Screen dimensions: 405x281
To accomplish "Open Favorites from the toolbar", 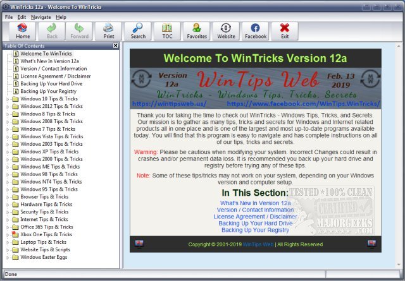I will point(197,31).
